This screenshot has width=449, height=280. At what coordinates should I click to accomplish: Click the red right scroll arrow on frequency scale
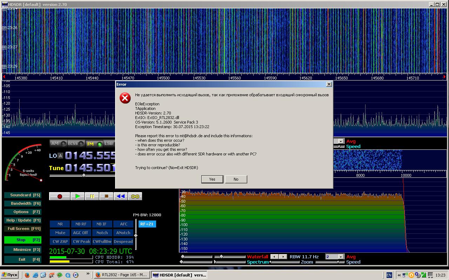(x=444, y=77)
